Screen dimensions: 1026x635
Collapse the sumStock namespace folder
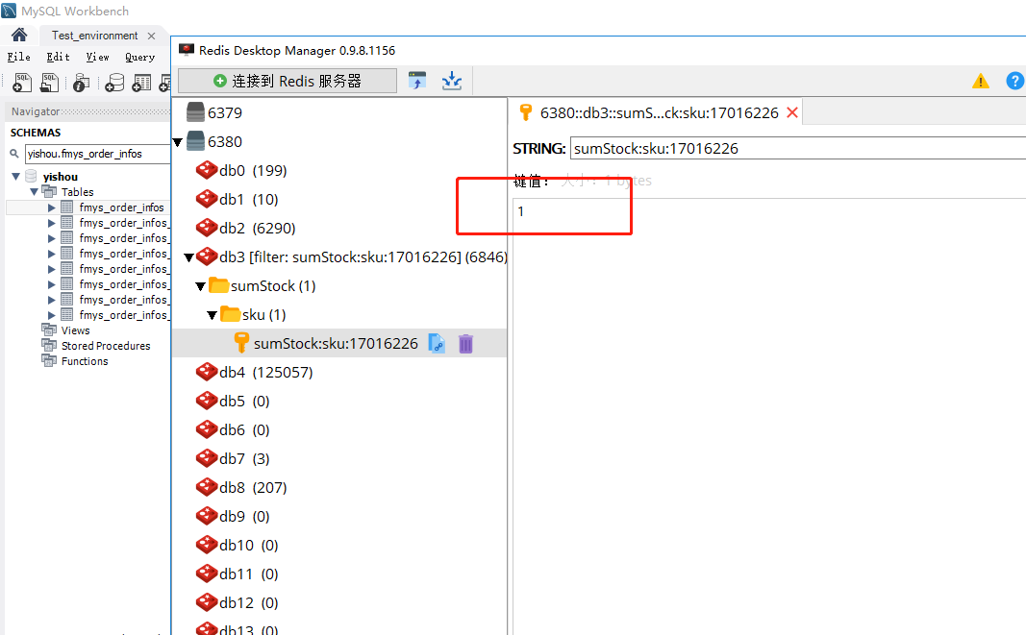pyautogui.click(x=201, y=286)
